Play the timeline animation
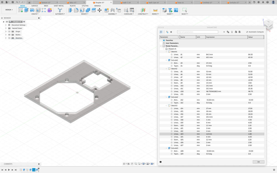This screenshot has height=173, width=277. [9, 170]
